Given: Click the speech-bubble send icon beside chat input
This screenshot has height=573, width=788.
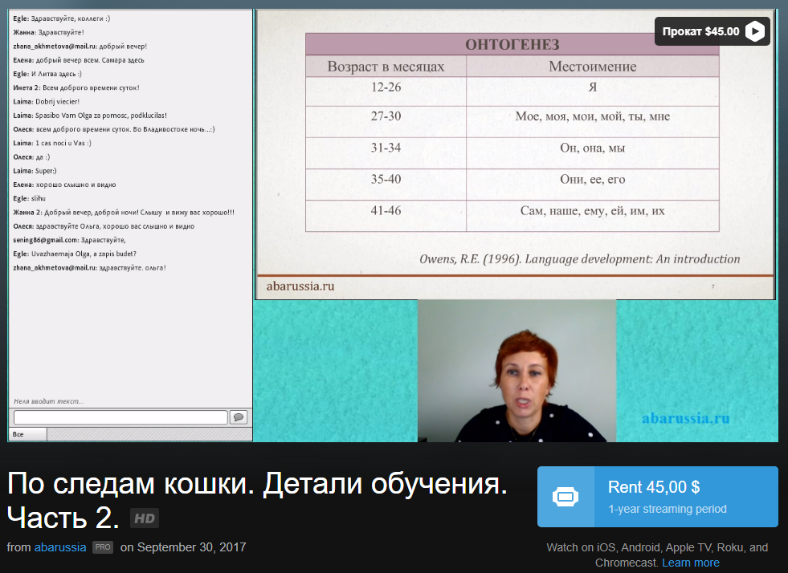Looking at the screenshot, I should click(239, 417).
